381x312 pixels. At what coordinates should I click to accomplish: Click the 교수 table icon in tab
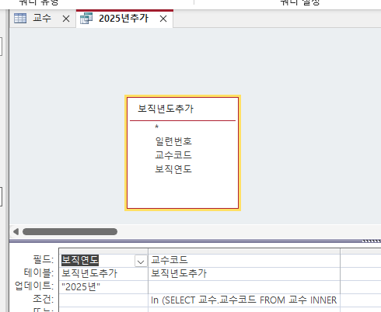coord(20,19)
